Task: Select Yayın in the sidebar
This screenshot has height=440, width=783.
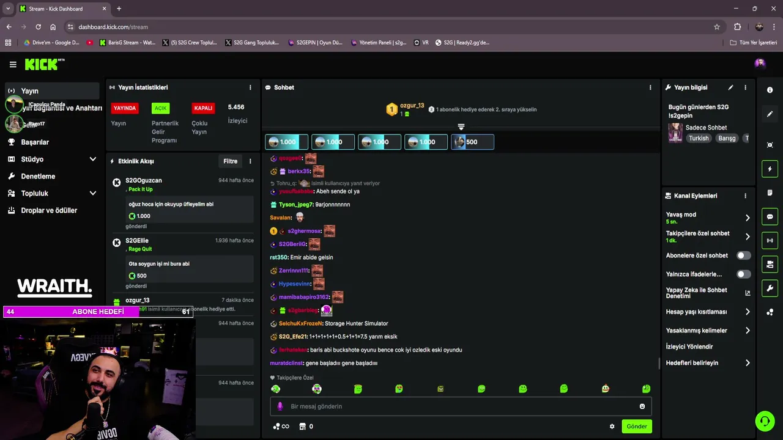Action: 52,91
